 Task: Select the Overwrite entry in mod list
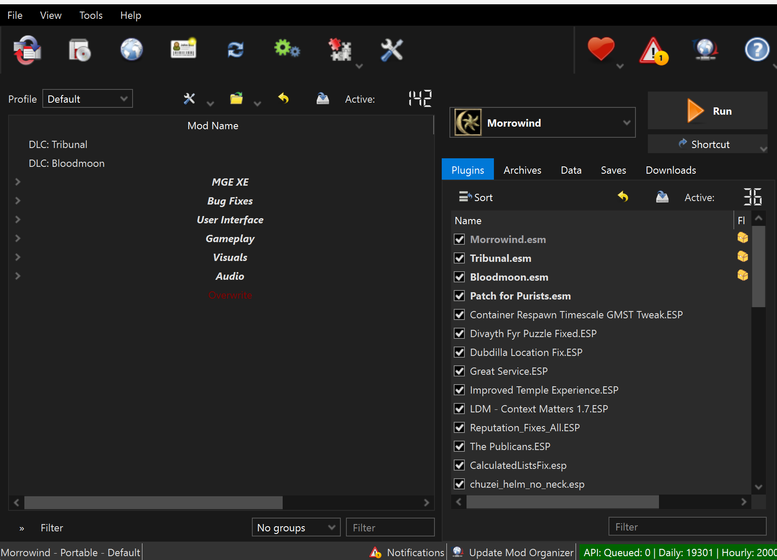pyautogui.click(x=230, y=295)
